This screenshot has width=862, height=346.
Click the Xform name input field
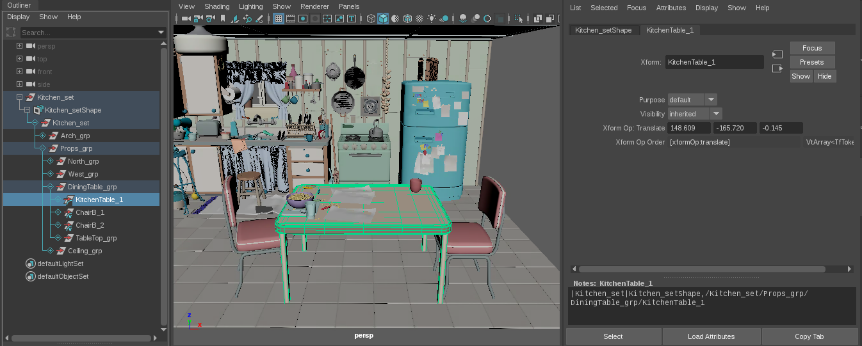coord(715,62)
